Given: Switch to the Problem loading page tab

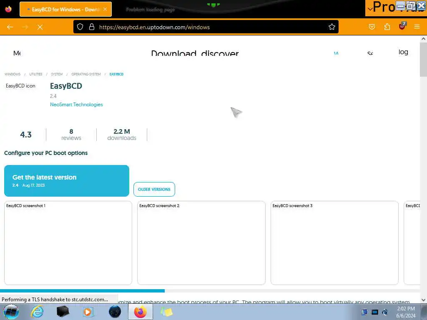Looking at the screenshot, I should 150,10.
